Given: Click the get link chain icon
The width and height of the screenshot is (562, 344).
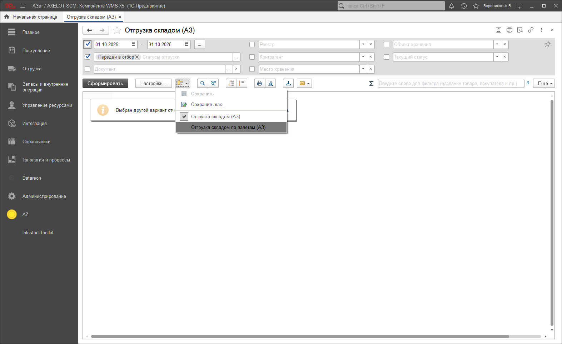Looking at the screenshot, I should click(531, 30).
